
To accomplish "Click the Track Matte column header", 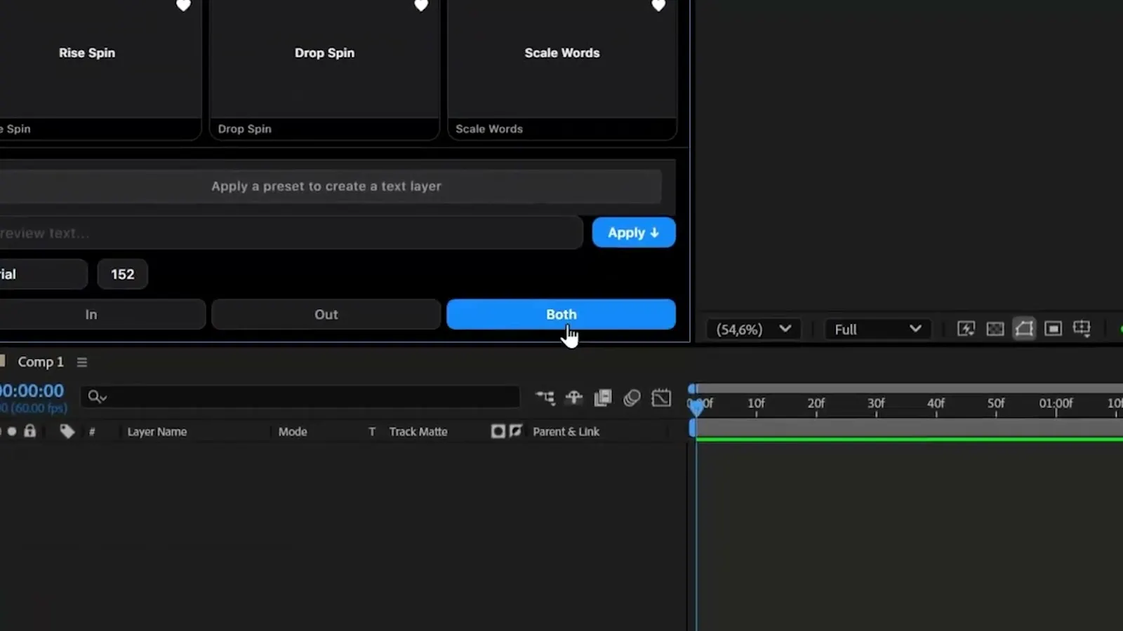I will [x=418, y=432].
